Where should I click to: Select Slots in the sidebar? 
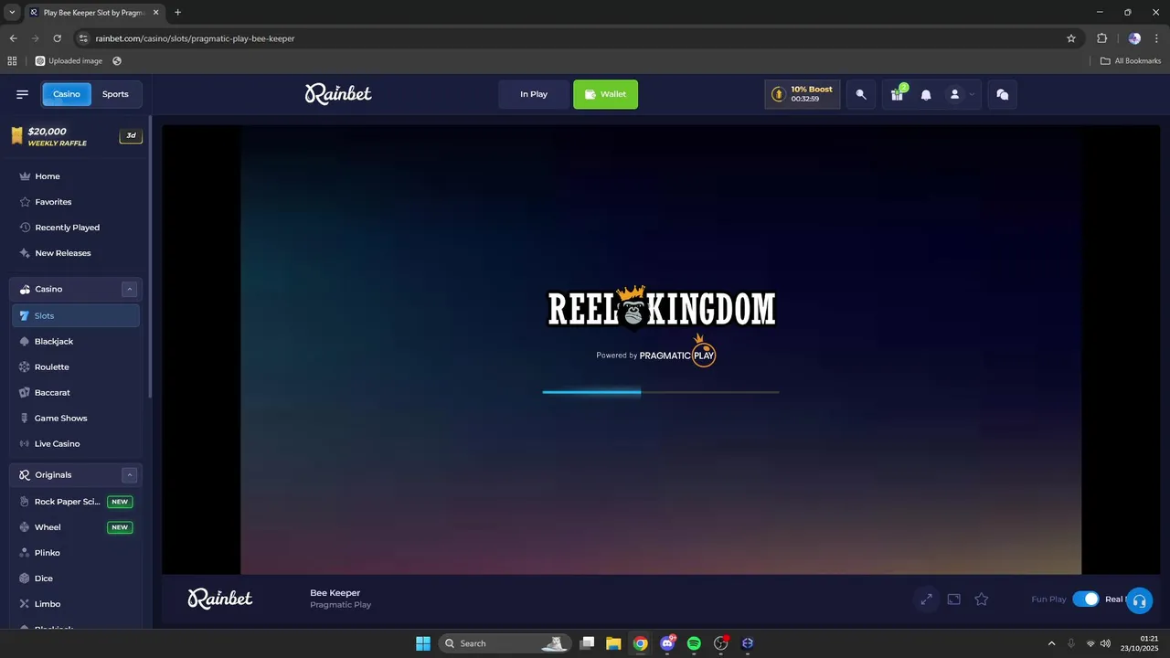(x=76, y=315)
